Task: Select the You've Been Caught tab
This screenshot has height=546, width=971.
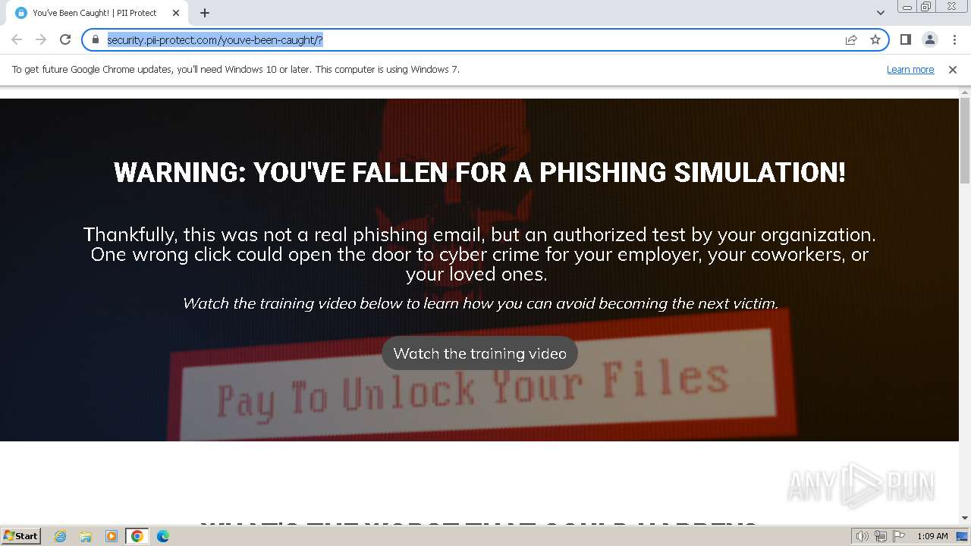Action: pyautogui.click(x=95, y=13)
